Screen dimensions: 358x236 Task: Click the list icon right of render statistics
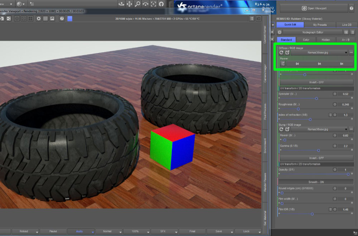(x=252, y=19)
